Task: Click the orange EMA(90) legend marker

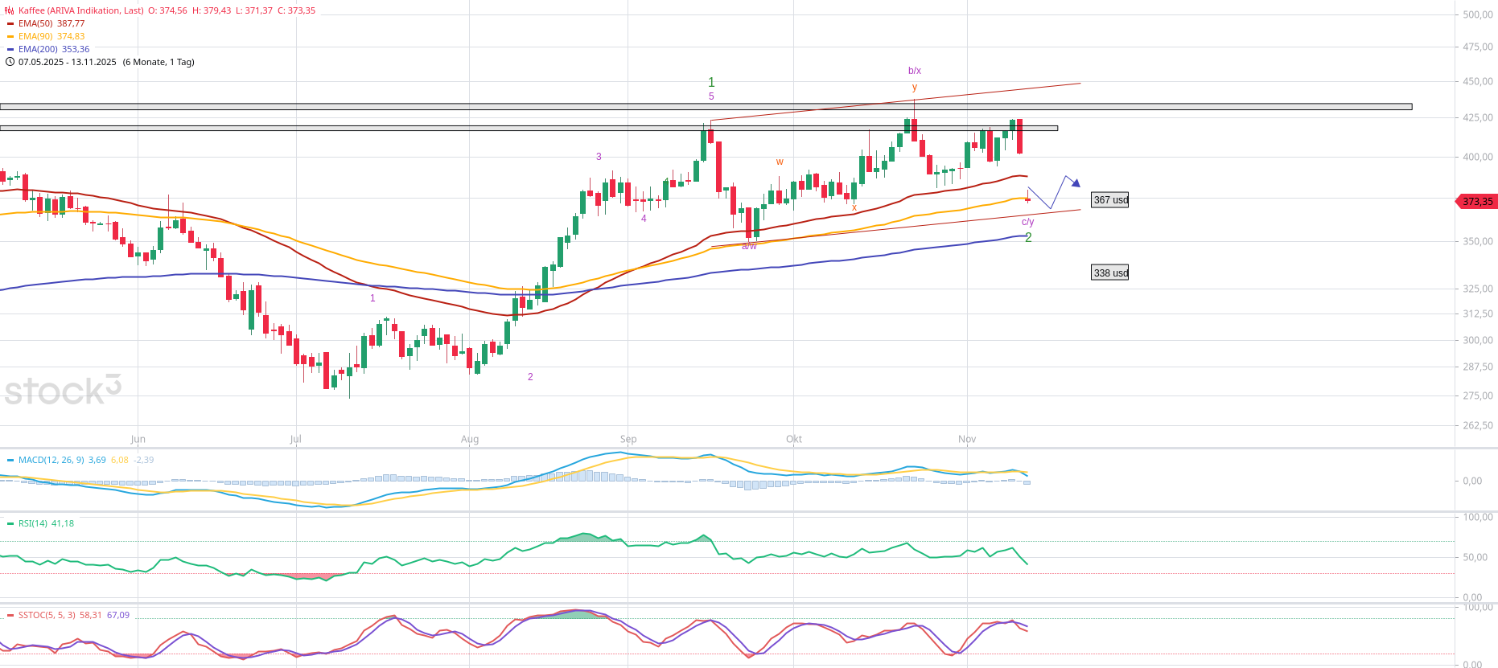Action: point(10,37)
